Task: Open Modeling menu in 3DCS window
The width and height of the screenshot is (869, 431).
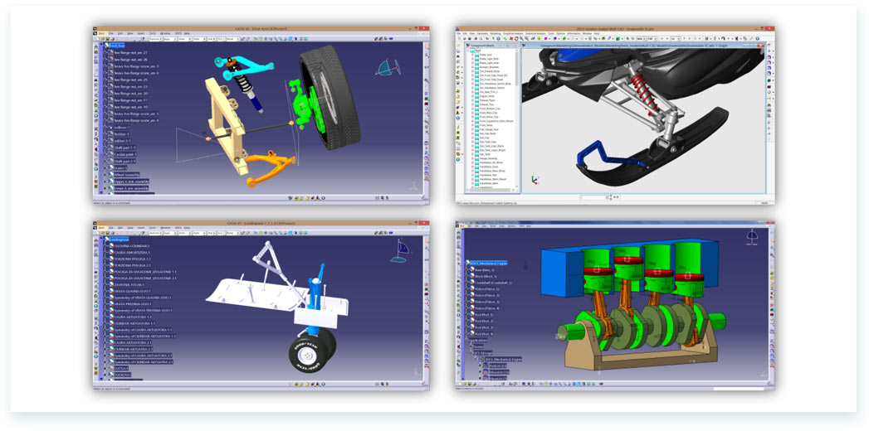Action: (496, 34)
